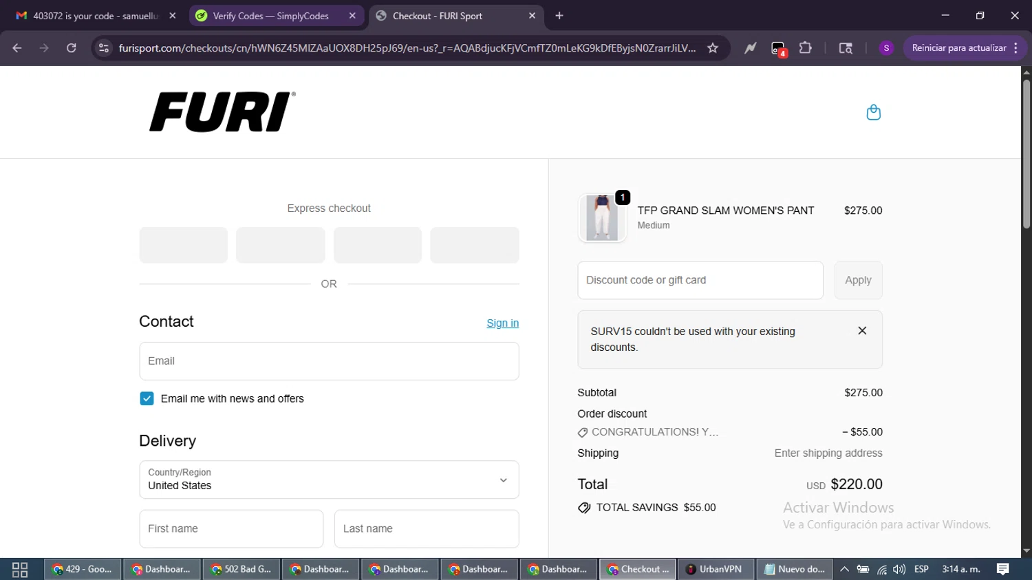Image resolution: width=1032 pixels, height=580 pixels.
Task: Toggle Email me with news and offers checkbox
Action: pyautogui.click(x=147, y=398)
